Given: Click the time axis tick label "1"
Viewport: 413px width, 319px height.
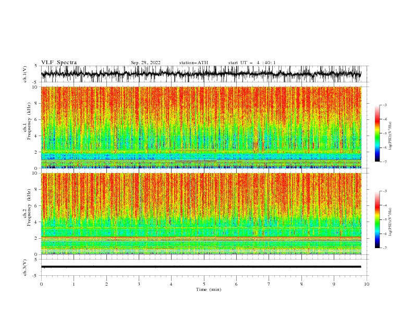Looking at the screenshot, I should click(74, 284).
